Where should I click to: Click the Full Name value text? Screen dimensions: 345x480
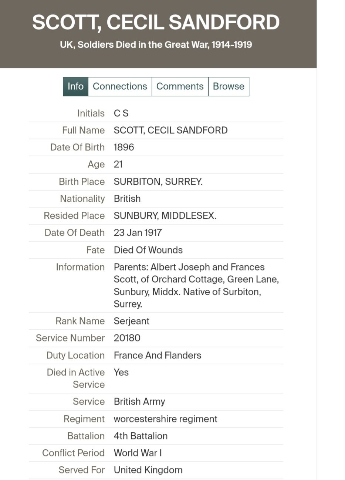[170, 130]
